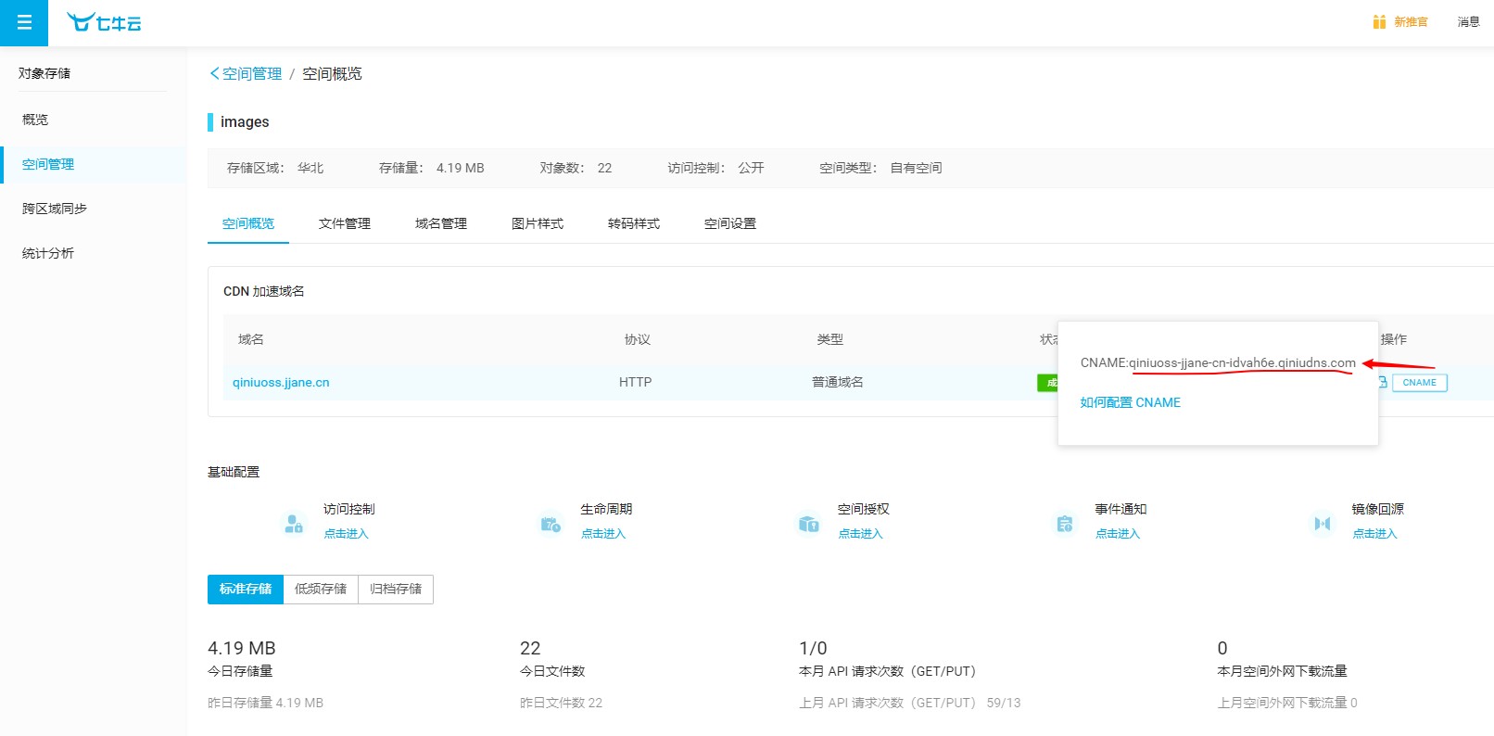The height and width of the screenshot is (736, 1494).
Task: Switch to the 文件管理 tab
Action: tap(345, 223)
